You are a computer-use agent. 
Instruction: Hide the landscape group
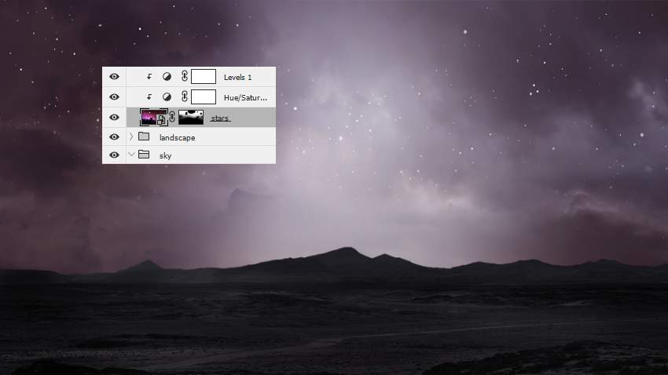point(114,137)
